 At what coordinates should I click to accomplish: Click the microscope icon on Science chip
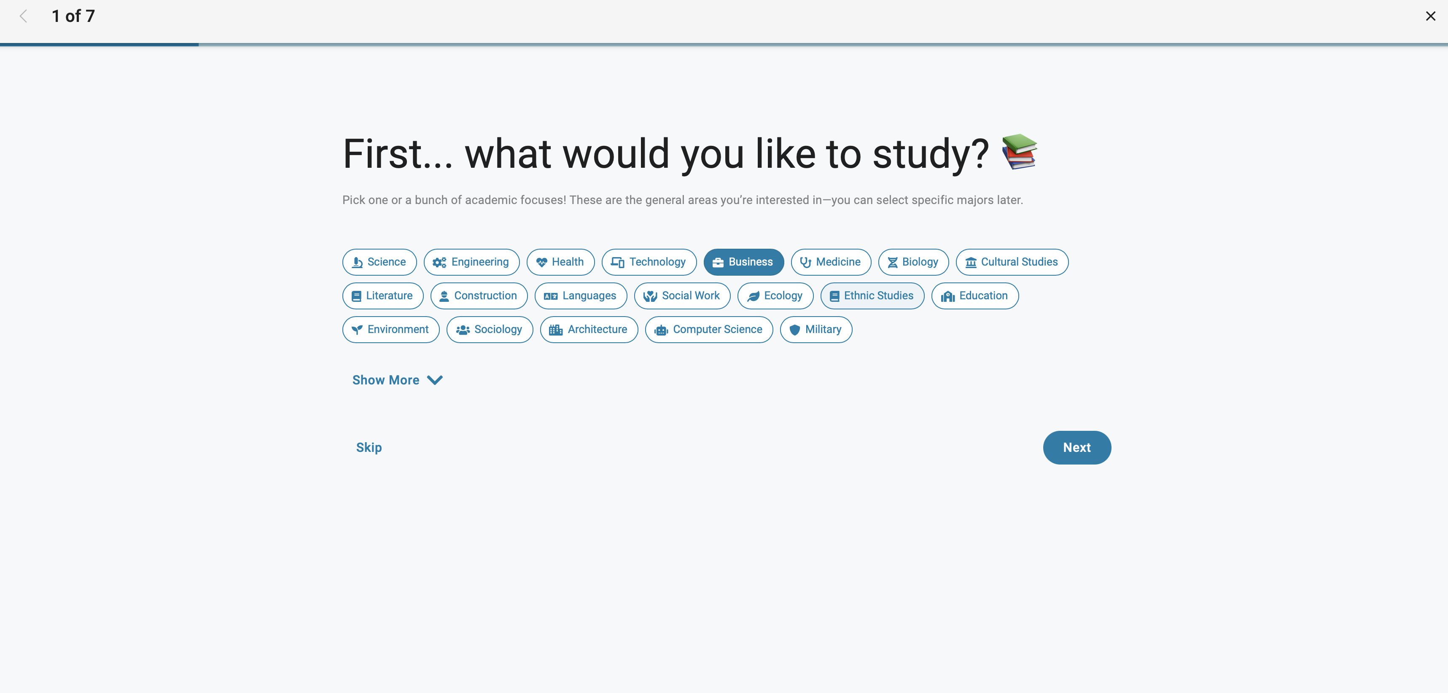coord(357,263)
